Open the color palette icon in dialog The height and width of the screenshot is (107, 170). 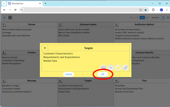pyautogui.click(x=118, y=68)
